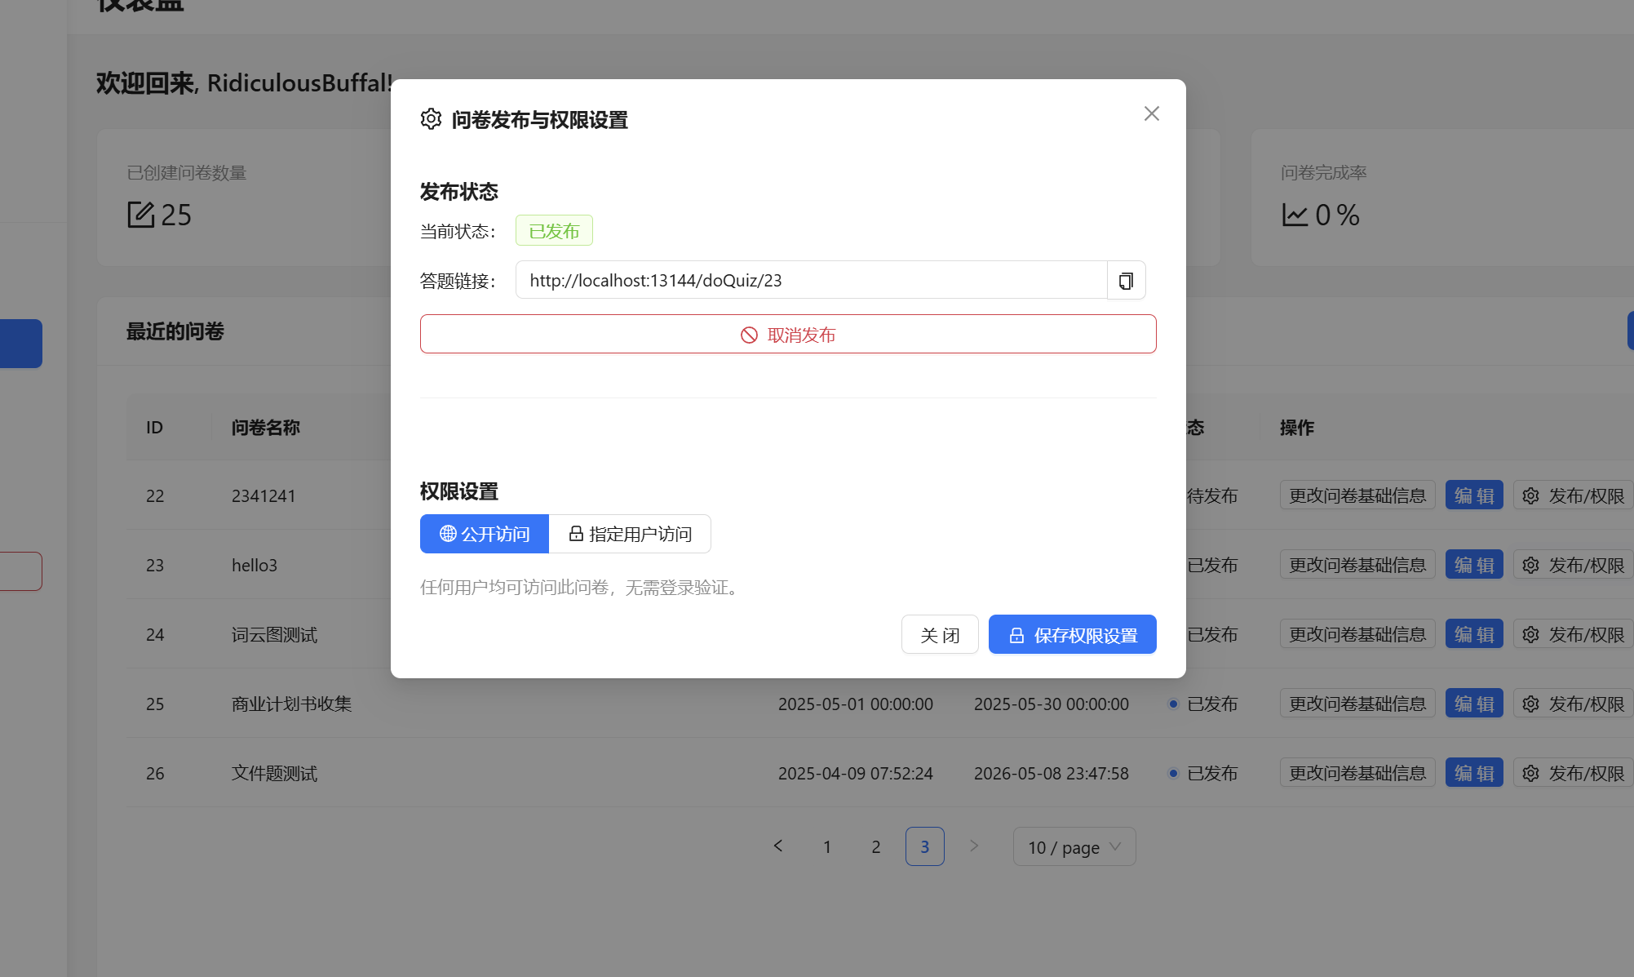
Task: Click the created quiz count edit icon
Action: pos(140,215)
